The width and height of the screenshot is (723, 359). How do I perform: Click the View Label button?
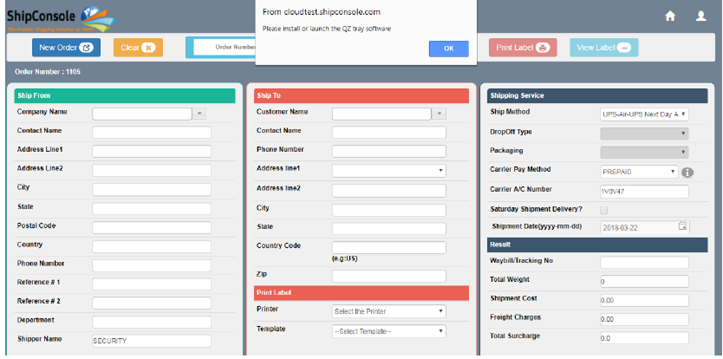604,47
